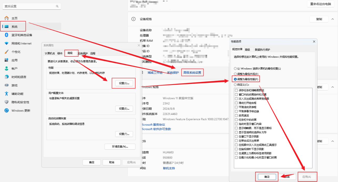Open 系统保护 link in settings page

(x=173, y=73)
